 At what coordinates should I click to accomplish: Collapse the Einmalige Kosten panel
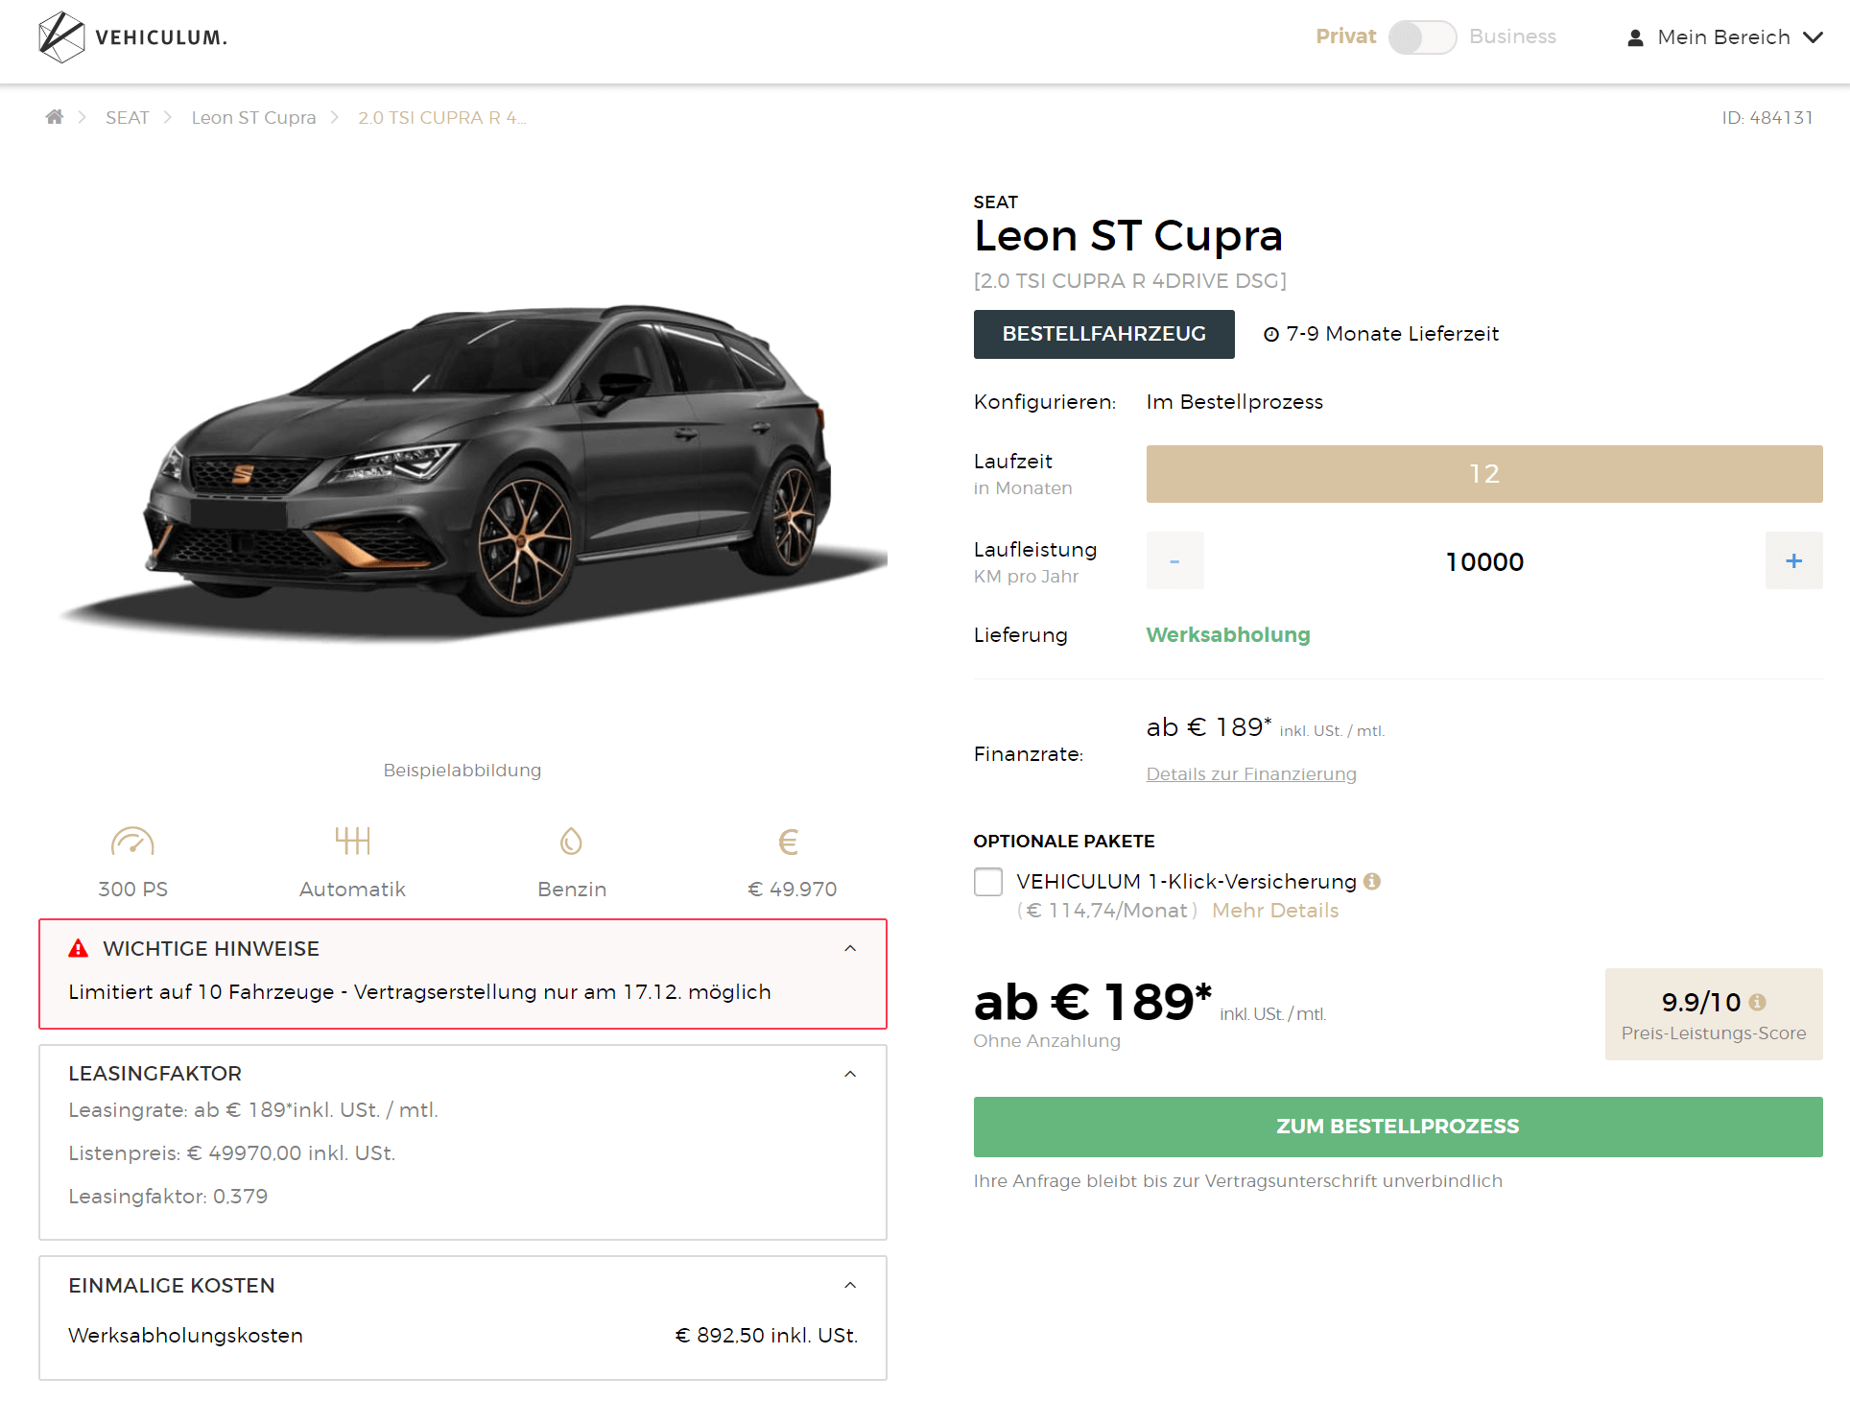[x=850, y=1285]
